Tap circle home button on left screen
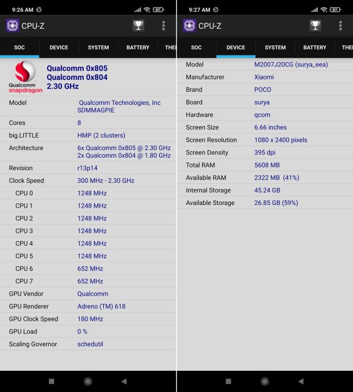This screenshot has width=353, height=392. (x=88, y=381)
